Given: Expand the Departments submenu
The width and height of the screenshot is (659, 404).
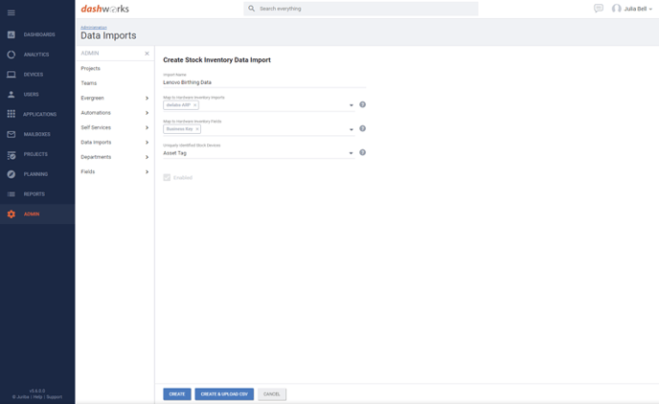Looking at the screenshot, I should 147,157.
